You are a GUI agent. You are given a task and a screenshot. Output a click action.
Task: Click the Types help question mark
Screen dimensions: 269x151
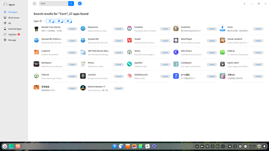(x=41, y=21)
